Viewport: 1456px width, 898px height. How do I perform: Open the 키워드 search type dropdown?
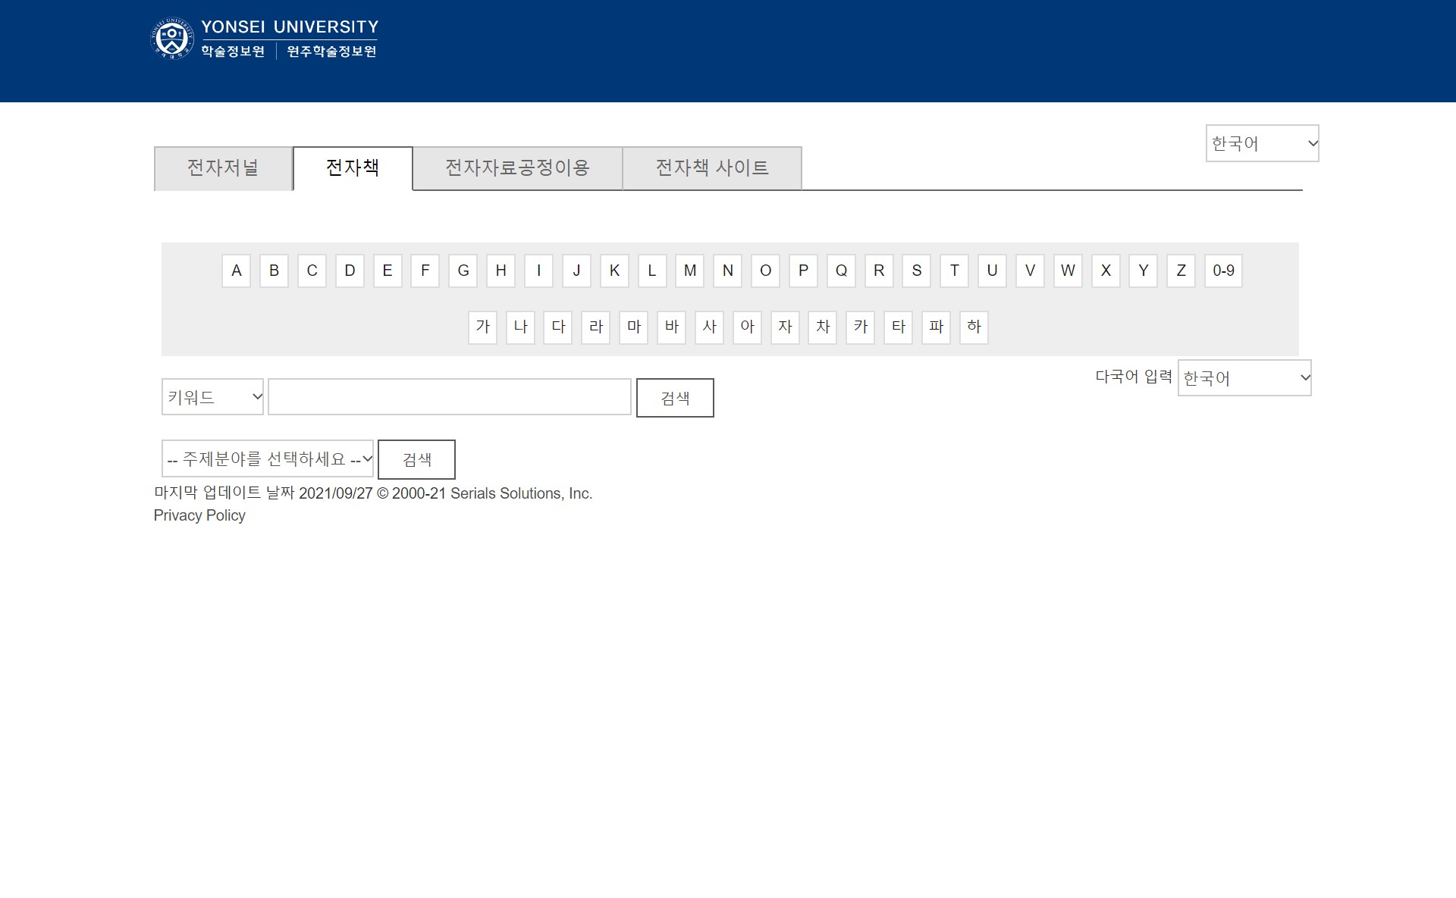pos(212,397)
